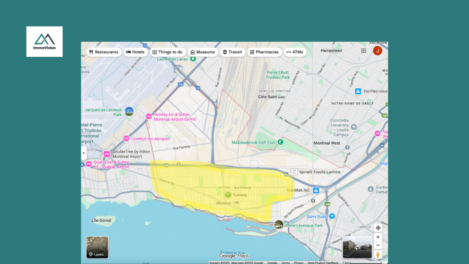469x264 pixels.
Task: Toggle the Layers satellite view
Action: point(98,247)
